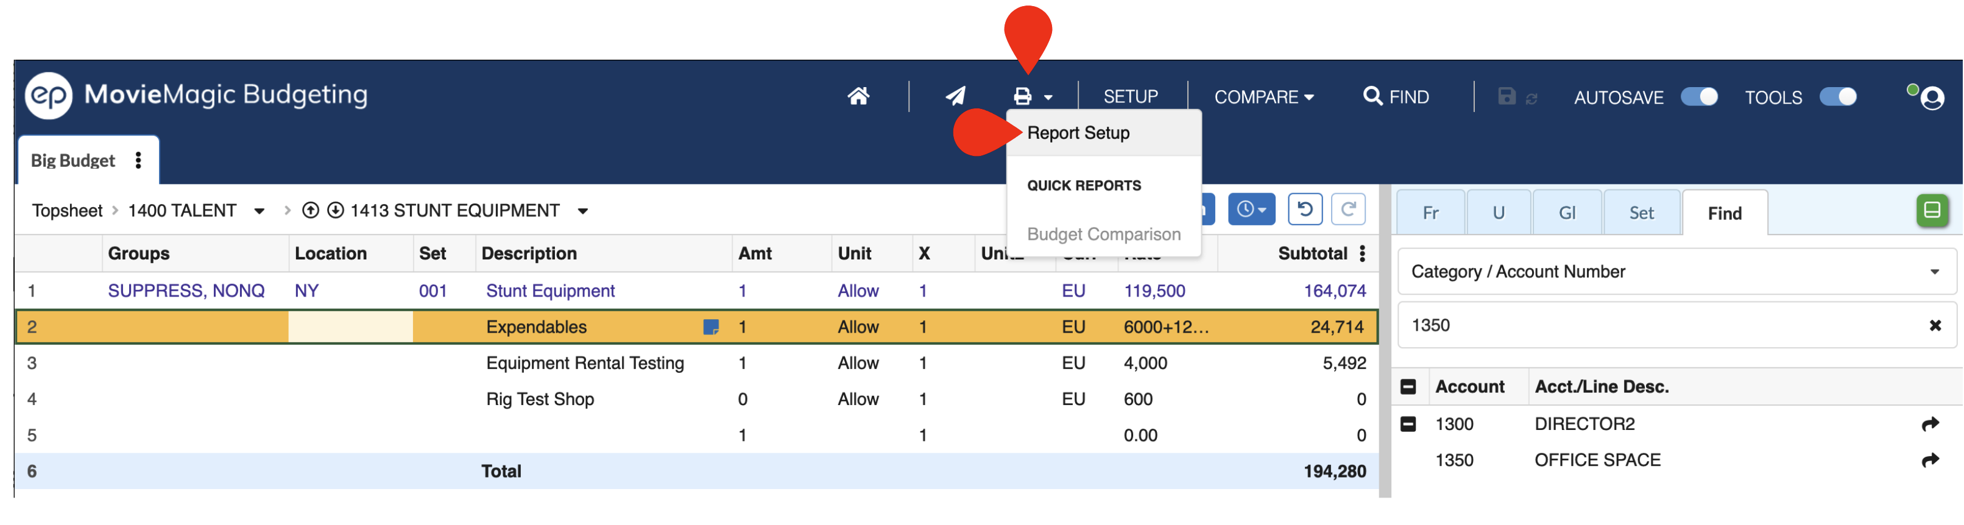Open the note icon on Expendables row
The height and width of the screenshot is (525, 1964).
pos(710,327)
